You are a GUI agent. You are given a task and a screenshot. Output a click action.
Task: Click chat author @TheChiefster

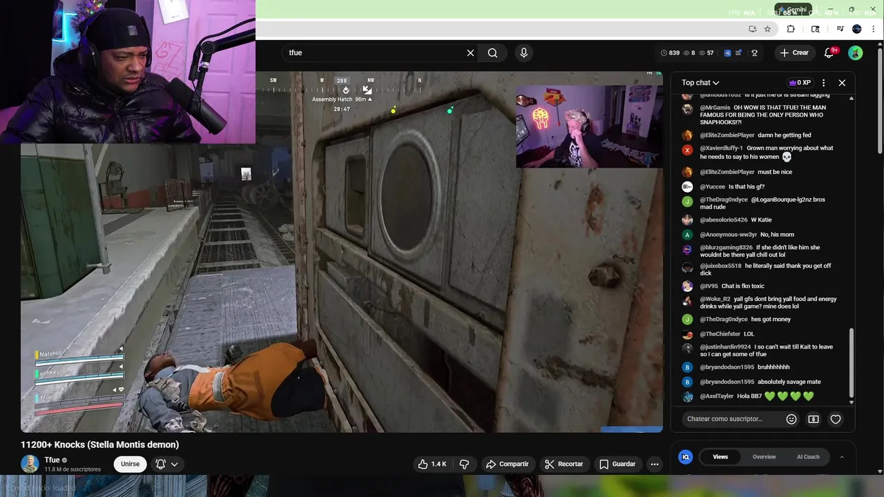click(720, 334)
